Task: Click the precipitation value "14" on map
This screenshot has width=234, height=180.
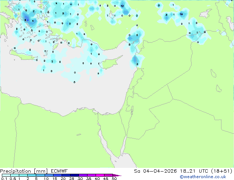Action: pyautogui.click(x=181, y=14)
